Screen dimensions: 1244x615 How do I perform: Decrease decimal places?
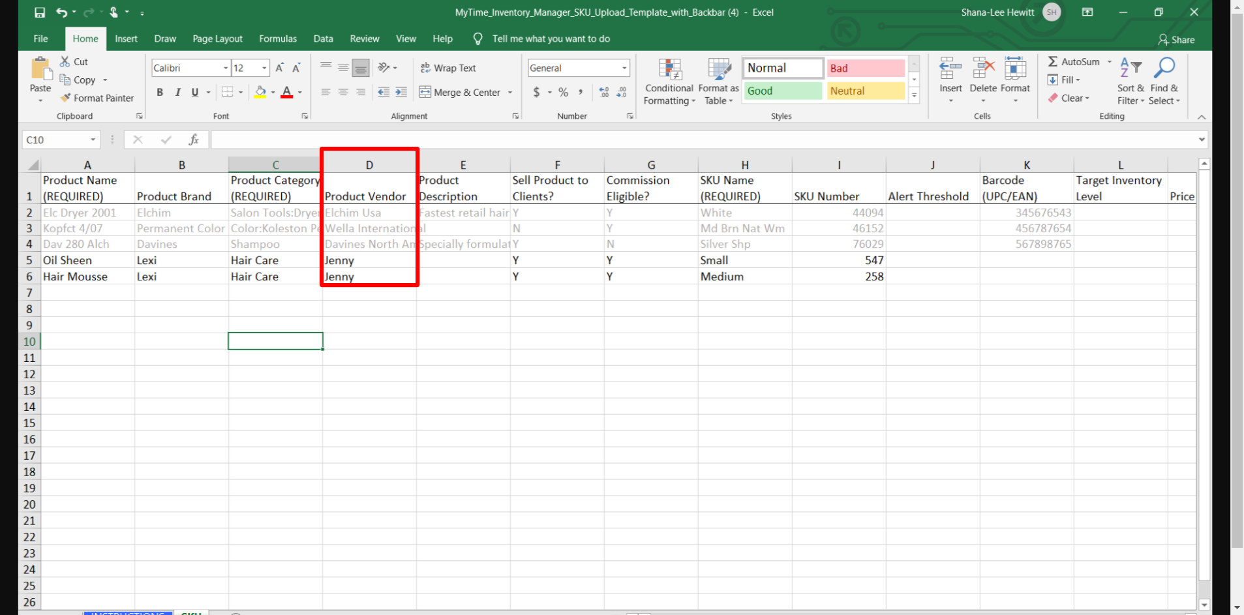click(622, 93)
